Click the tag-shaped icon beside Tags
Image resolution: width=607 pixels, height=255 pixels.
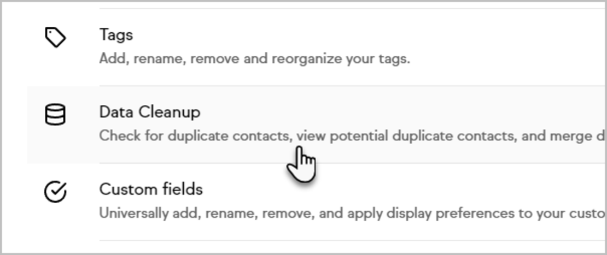[x=55, y=37]
